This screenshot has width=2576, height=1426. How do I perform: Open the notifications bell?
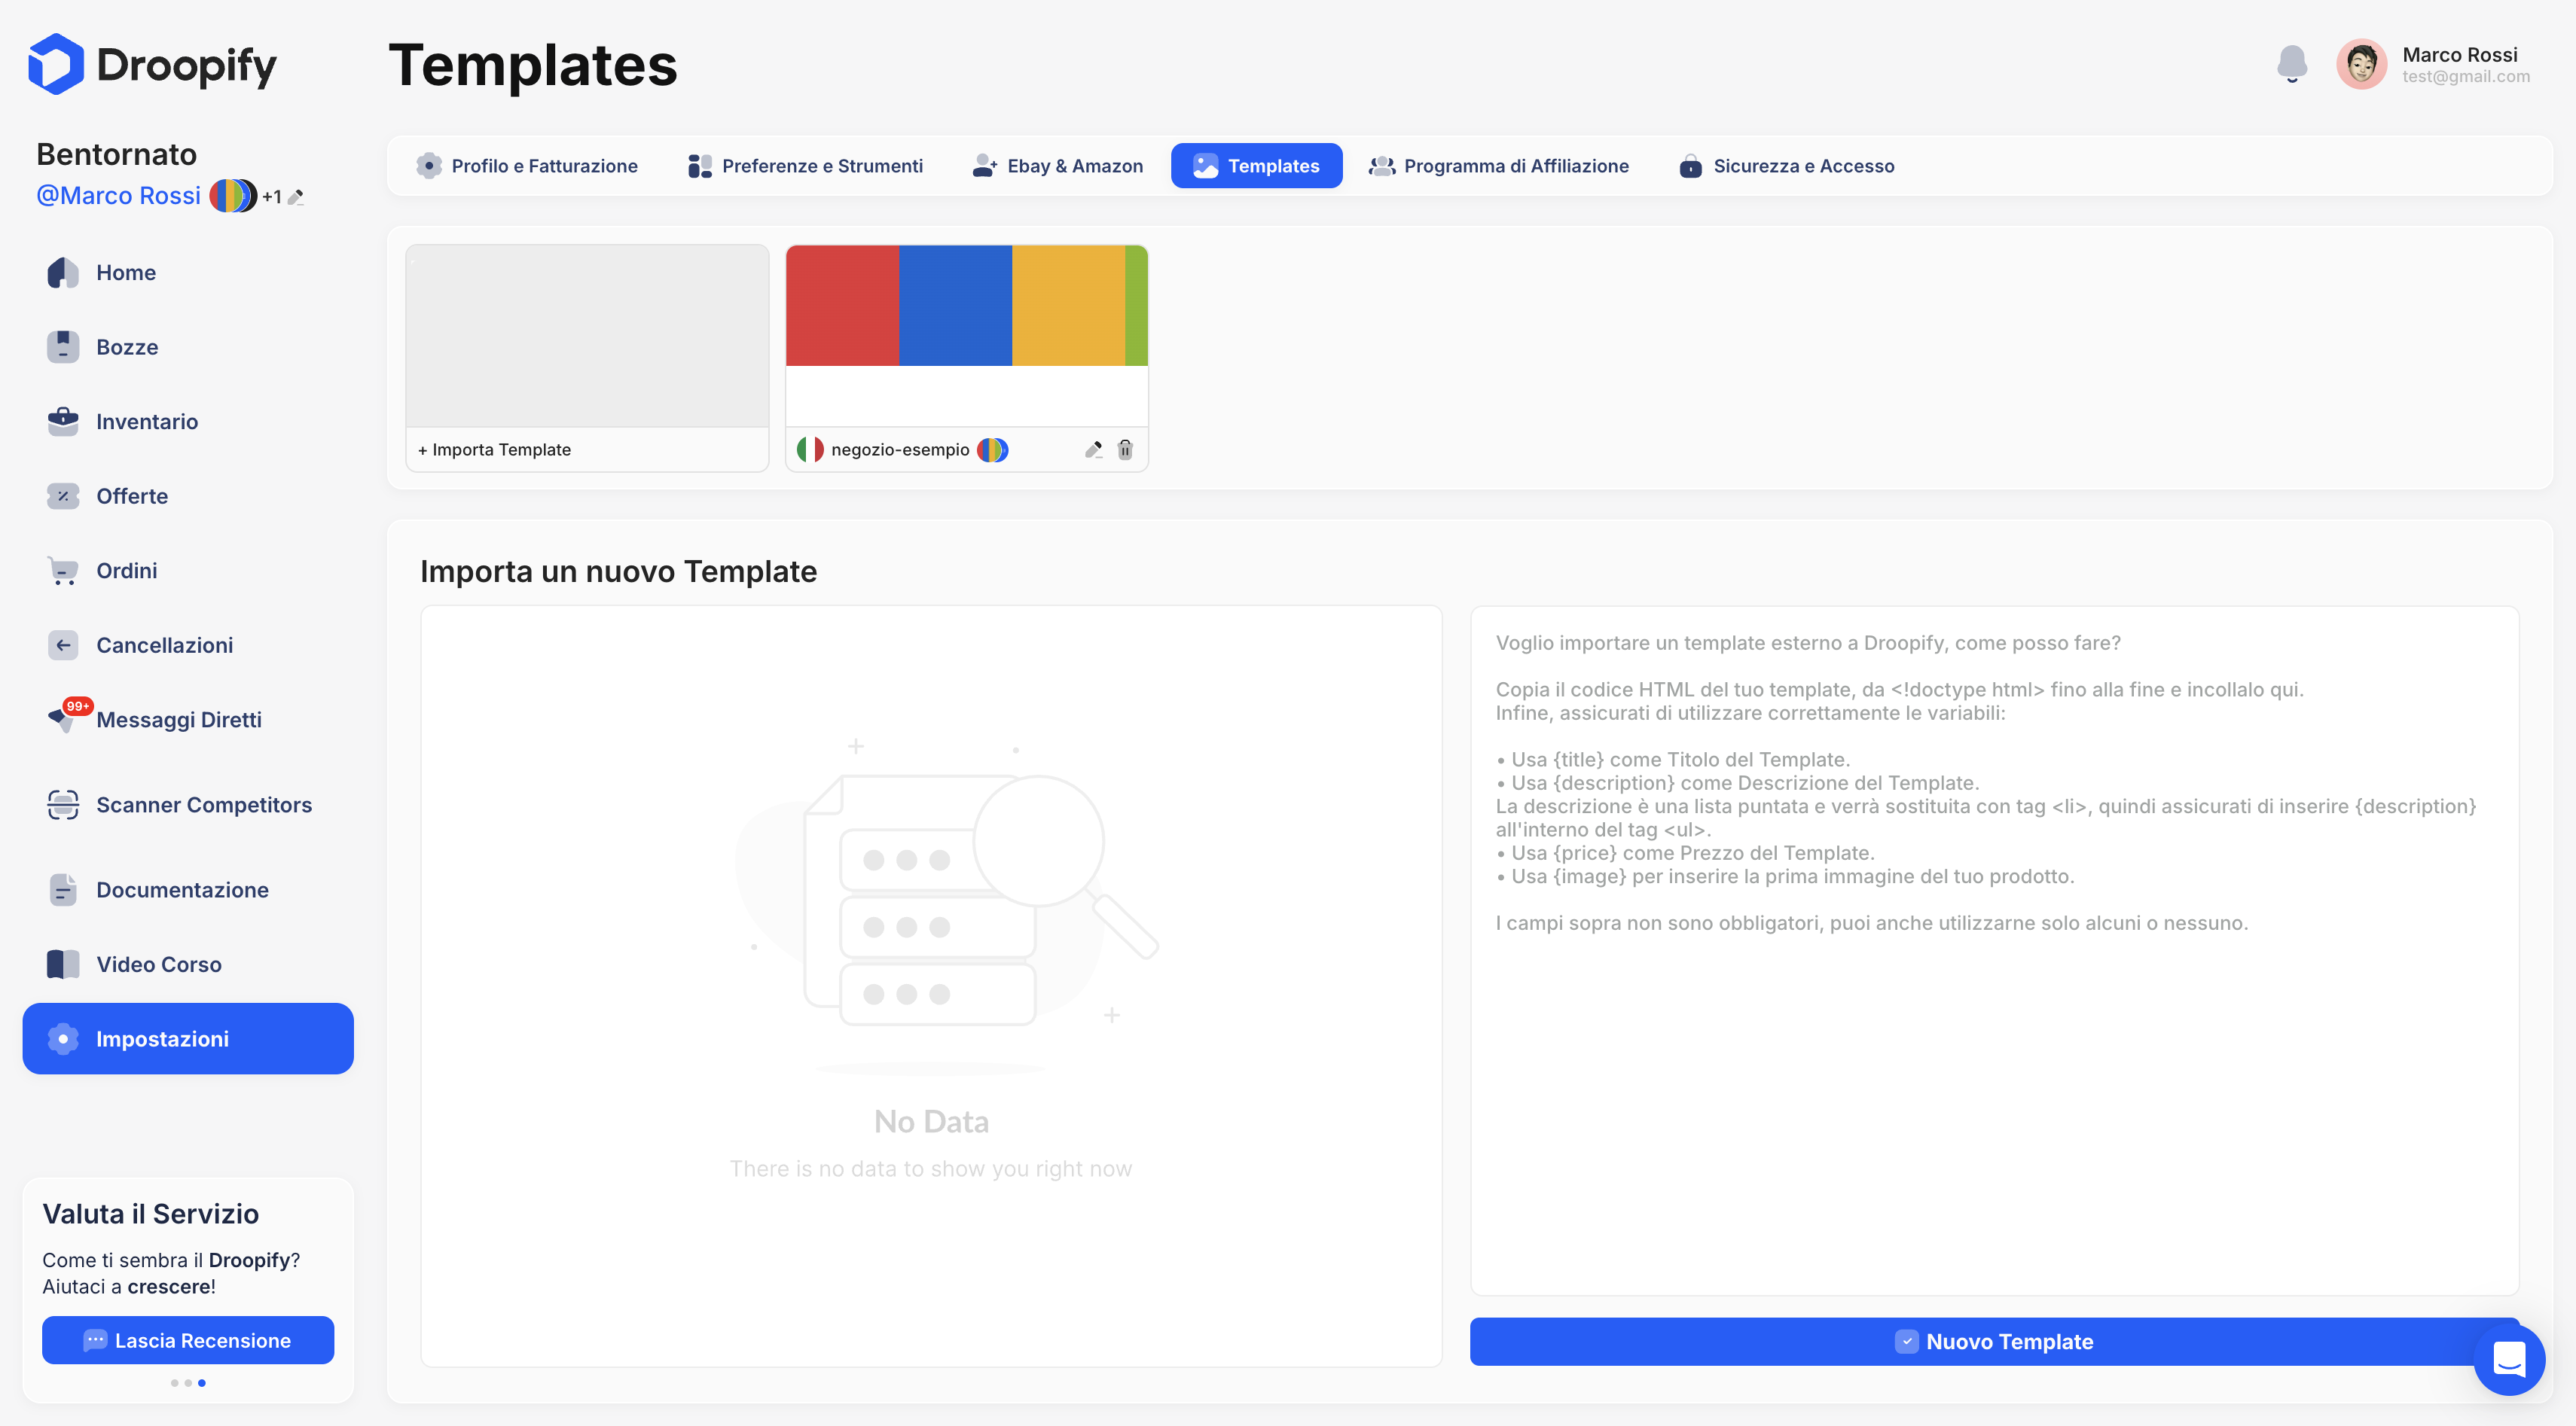pyautogui.click(x=2291, y=64)
